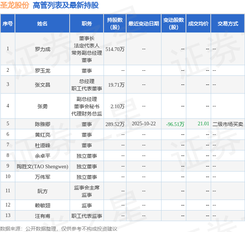The image size is (245, 232).
Task: Click 罗玉龙's 董事 position cell
Action: coord(87,71)
